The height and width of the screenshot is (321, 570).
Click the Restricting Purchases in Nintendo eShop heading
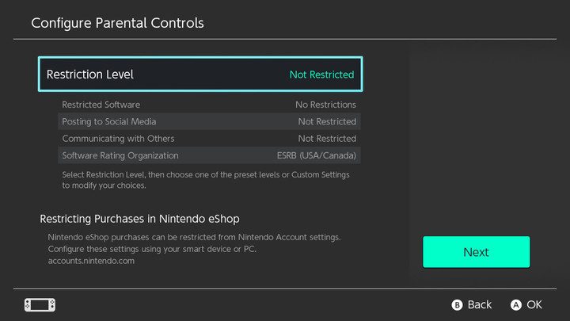(139, 218)
